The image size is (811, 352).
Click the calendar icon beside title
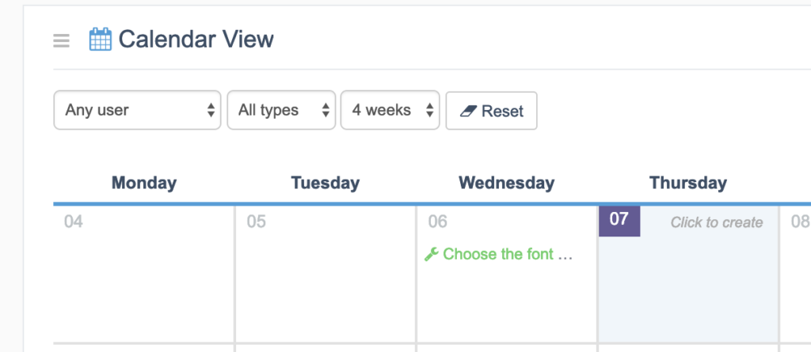click(100, 39)
